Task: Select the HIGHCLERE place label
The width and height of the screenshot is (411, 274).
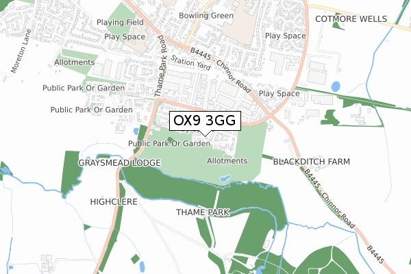Action: pyautogui.click(x=114, y=201)
